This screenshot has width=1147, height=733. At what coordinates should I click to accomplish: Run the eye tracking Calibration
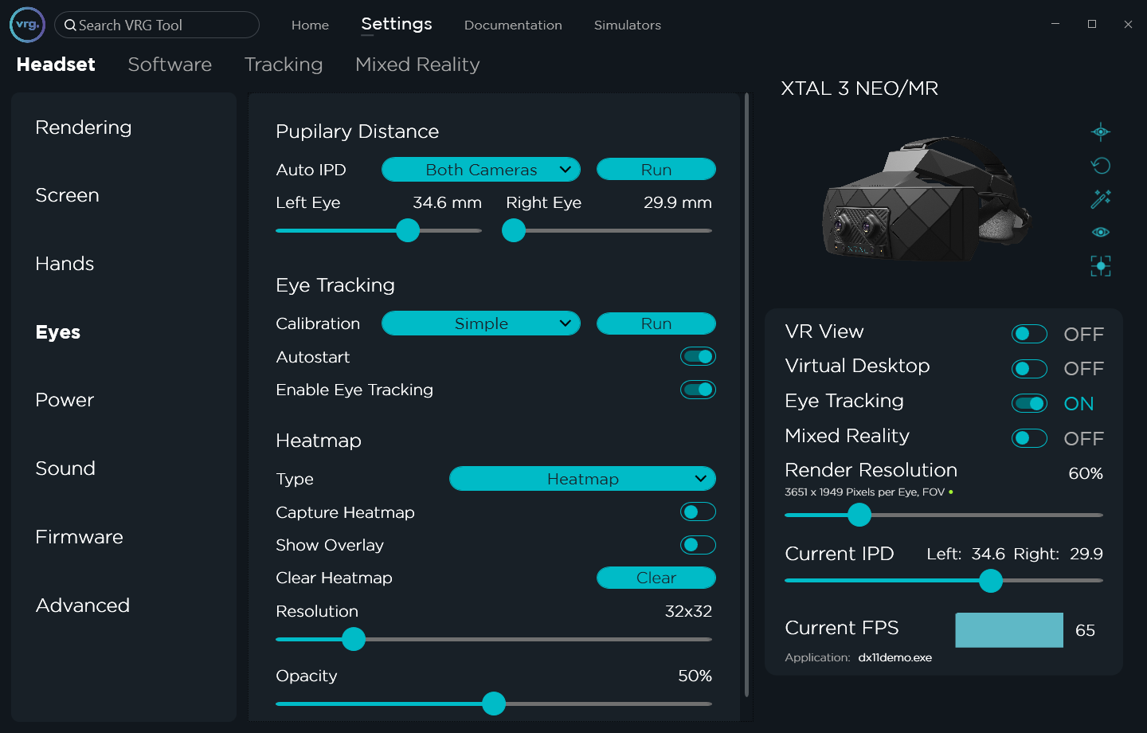click(656, 323)
